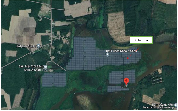The width and height of the screenshot is (178, 111).
Task: Click the solar block left of red marker
Action: pos(116,77)
